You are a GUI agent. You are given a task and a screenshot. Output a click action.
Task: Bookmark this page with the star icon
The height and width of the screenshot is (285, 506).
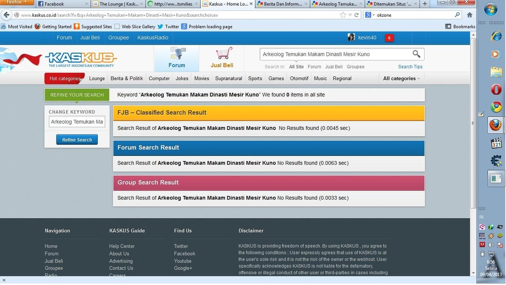click(x=343, y=15)
